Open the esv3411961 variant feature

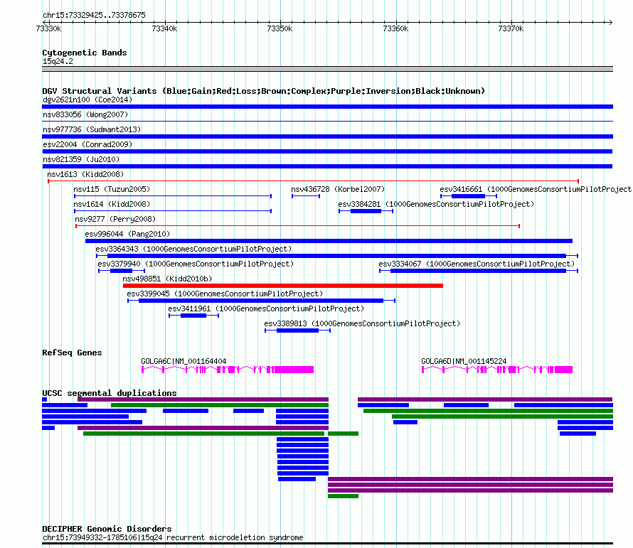(193, 316)
